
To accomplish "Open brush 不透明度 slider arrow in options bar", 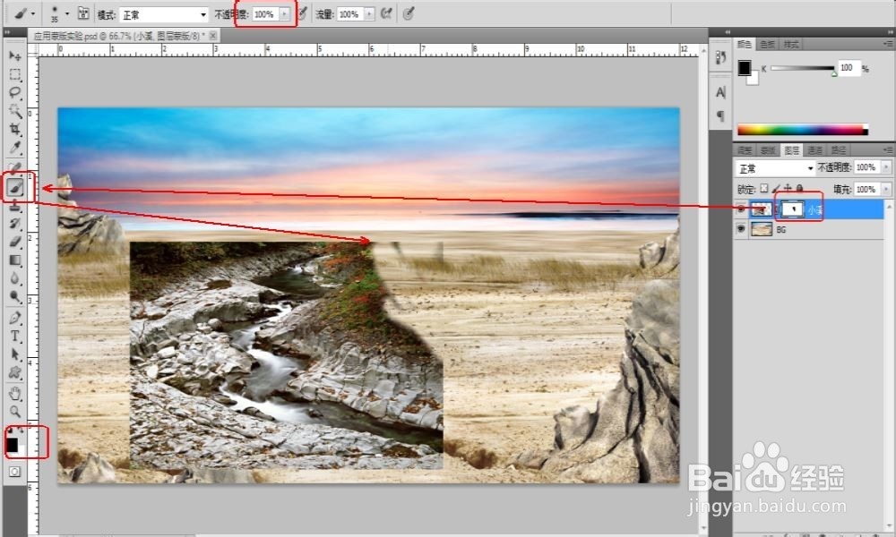I will [x=285, y=13].
